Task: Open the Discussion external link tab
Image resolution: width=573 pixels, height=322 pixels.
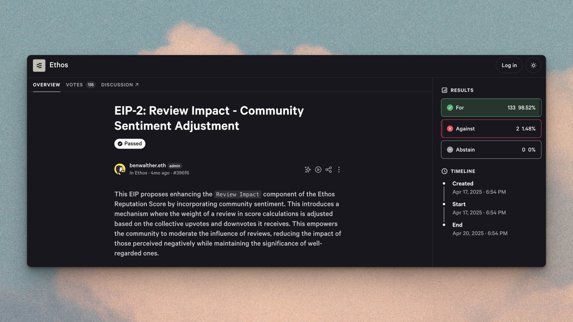Action: click(120, 85)
